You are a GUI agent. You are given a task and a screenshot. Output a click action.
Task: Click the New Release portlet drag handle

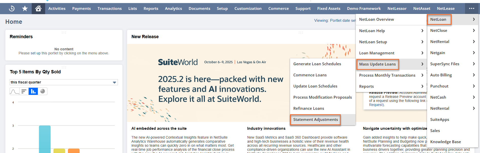point(301,32)
